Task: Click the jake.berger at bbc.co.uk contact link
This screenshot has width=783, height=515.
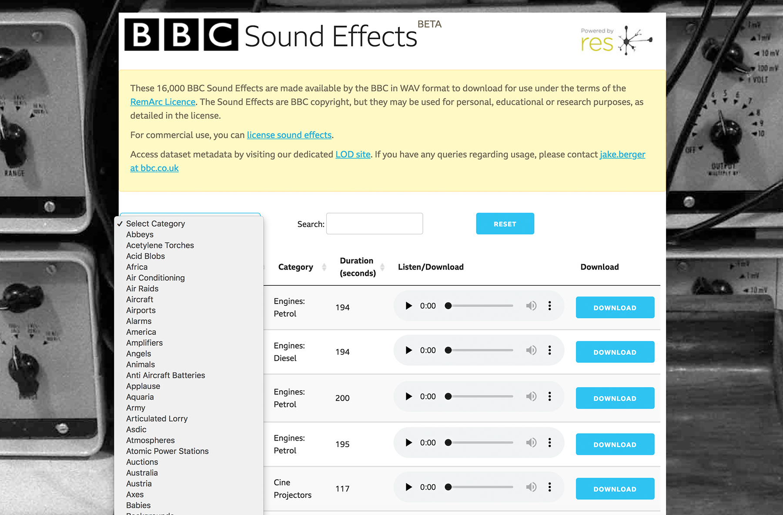Action: (622, 154)
